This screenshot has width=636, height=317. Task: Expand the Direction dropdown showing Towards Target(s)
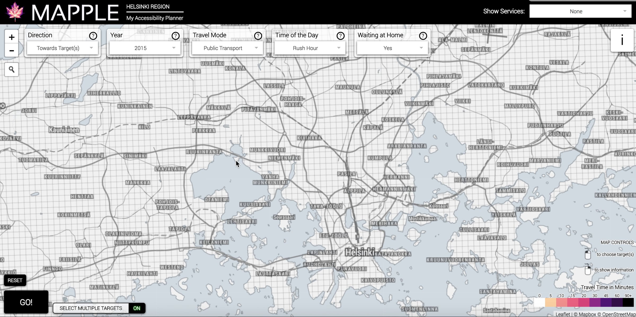tap(63, 48)
